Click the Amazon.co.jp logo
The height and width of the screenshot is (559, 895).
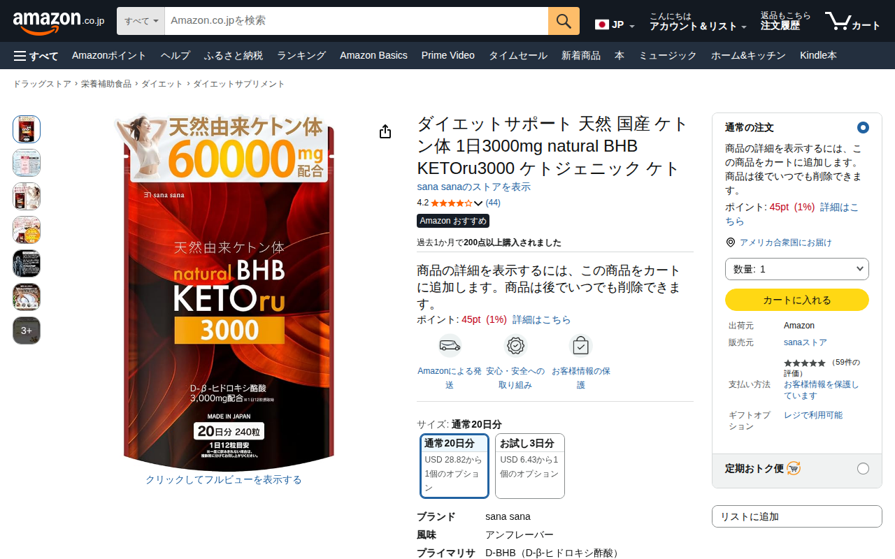pyautogui.click(x=59, y=22)
